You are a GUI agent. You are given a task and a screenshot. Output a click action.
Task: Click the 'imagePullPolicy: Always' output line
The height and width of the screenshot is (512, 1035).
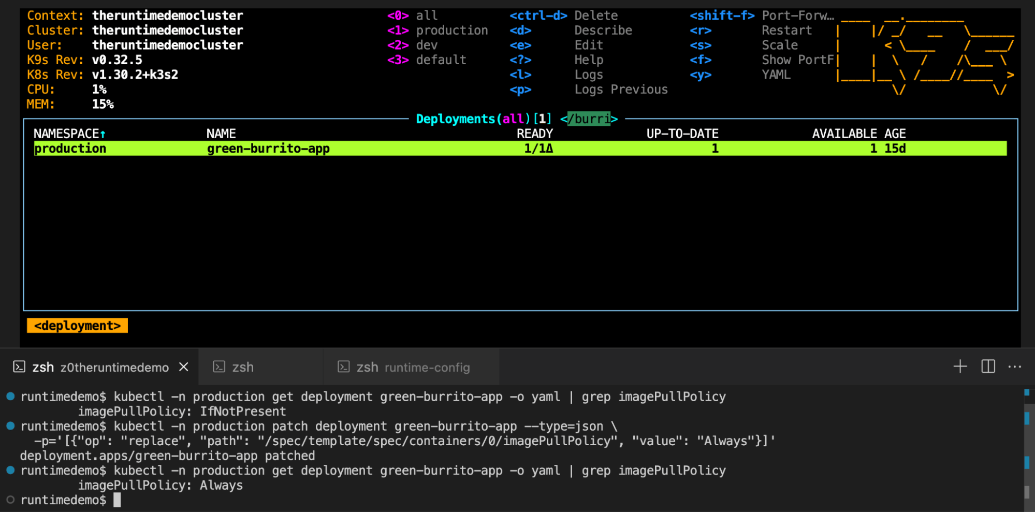[161, 485]
